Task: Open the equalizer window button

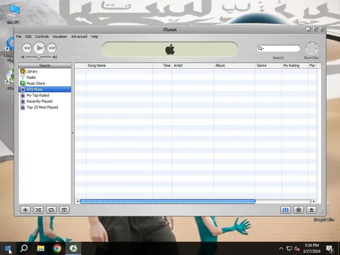Action: coord(286,210)
